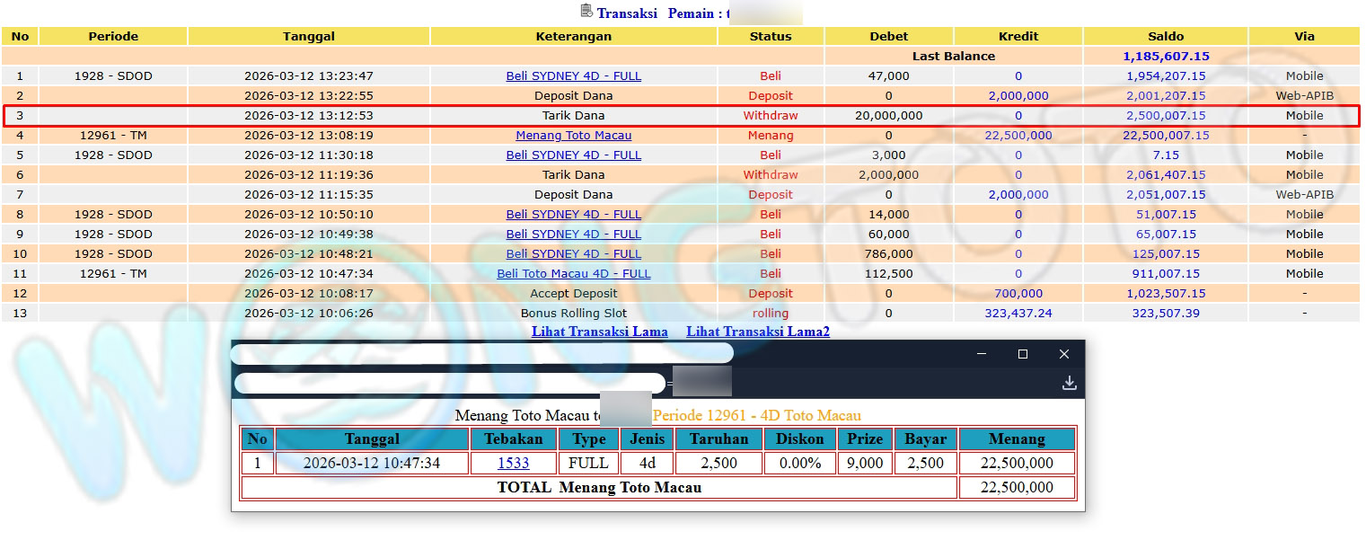Open Beli SYDNEY 4D link dated 10:48:21

(573, 254)
